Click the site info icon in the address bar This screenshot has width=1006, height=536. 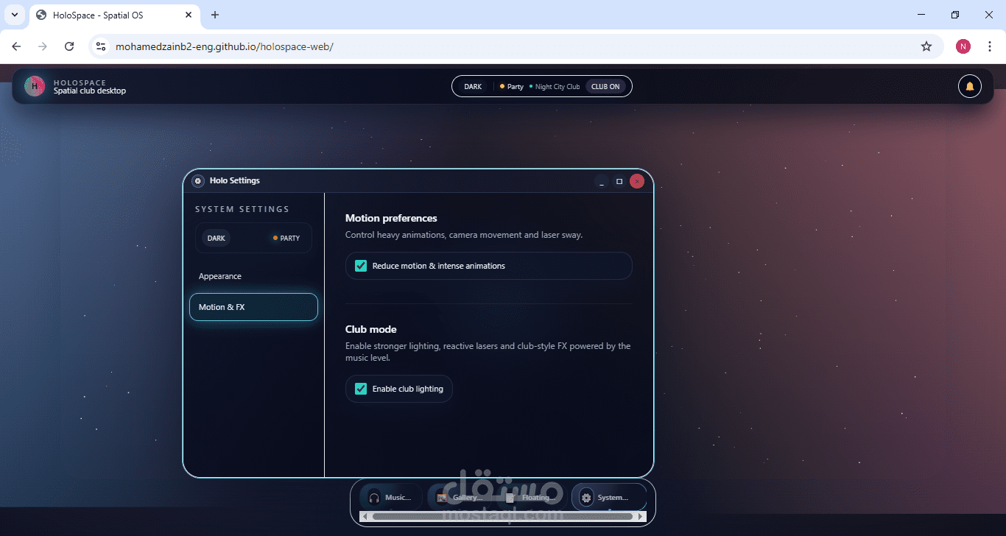coord(100,46)
